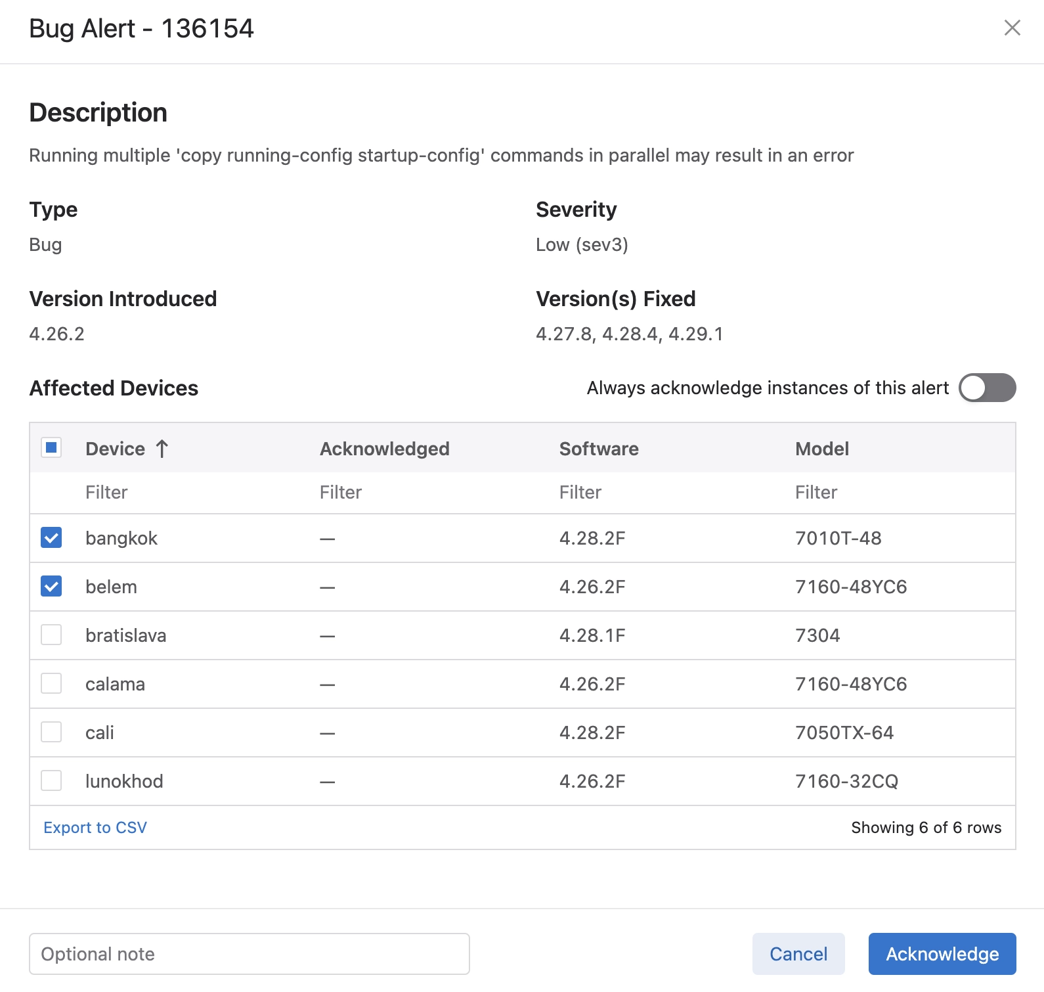Click the Export to CSV link
The image size is (1044, 992).
tap(95, 828)
